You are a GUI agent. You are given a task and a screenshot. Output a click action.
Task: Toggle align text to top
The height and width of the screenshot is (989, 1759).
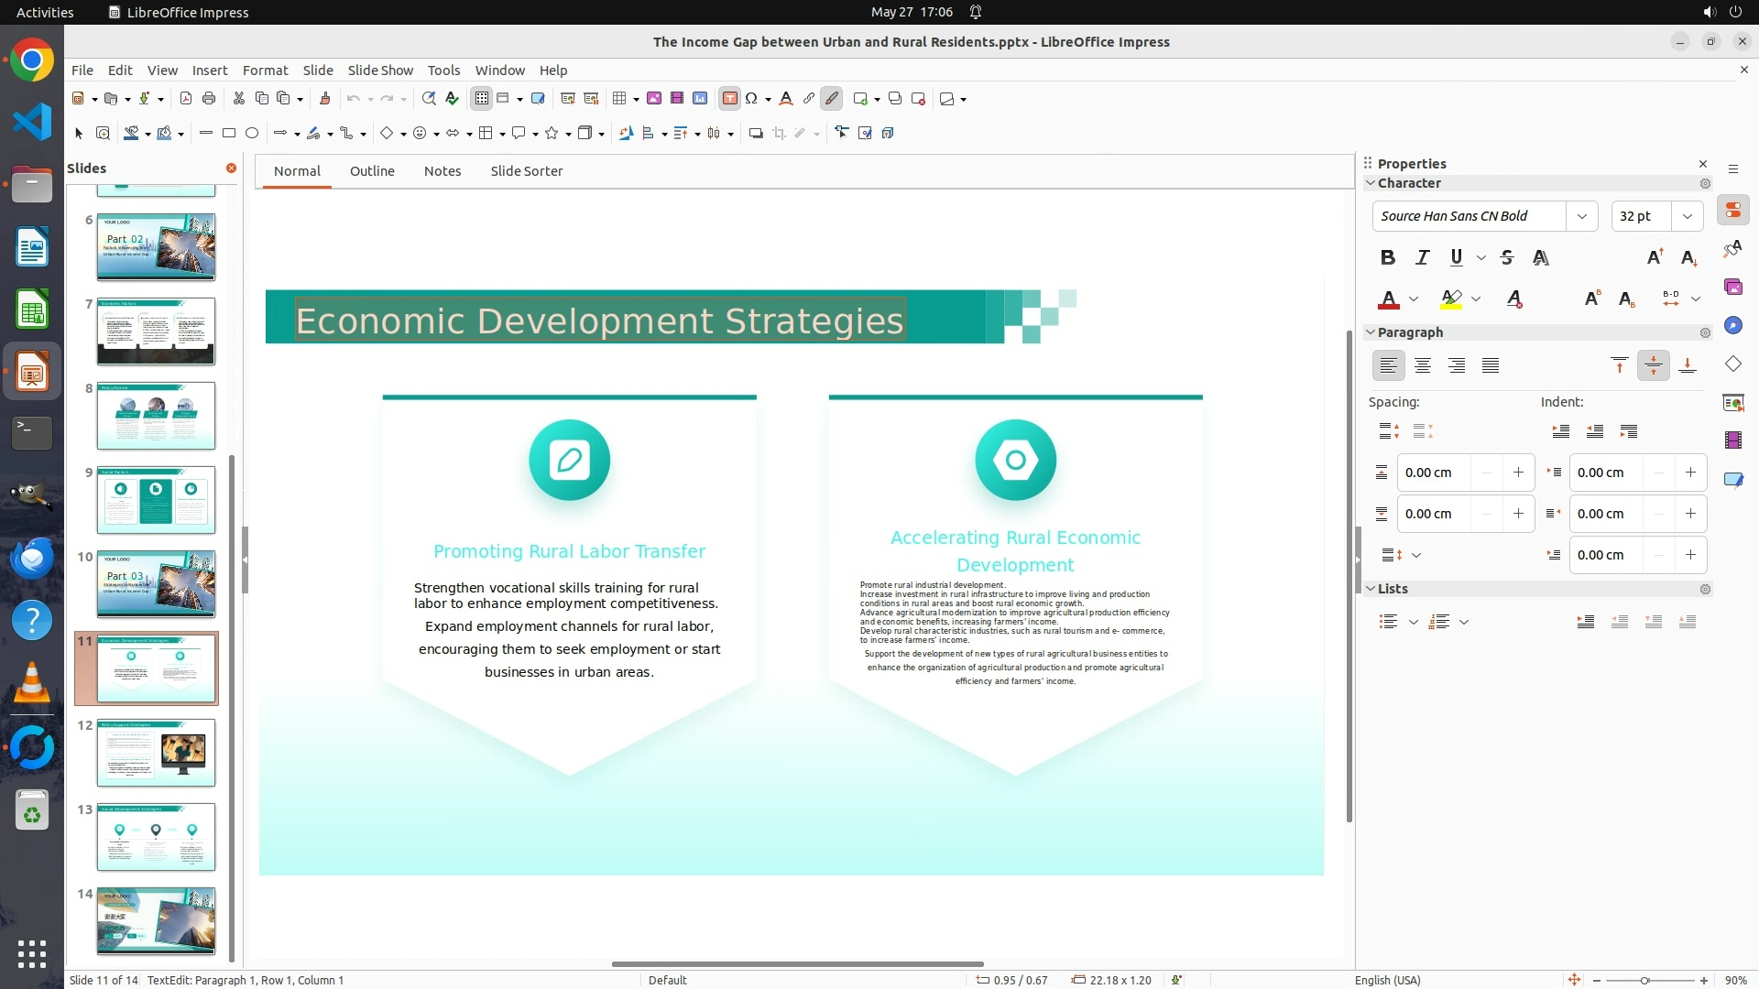coord(1619,366)
